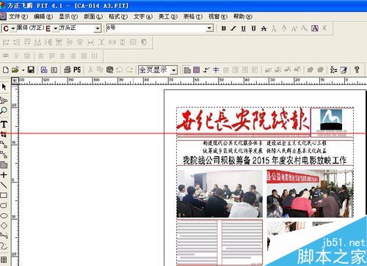Open the 表格(T) menu
This screenshot has height=266, width=367.
click(x=193, y=17)
